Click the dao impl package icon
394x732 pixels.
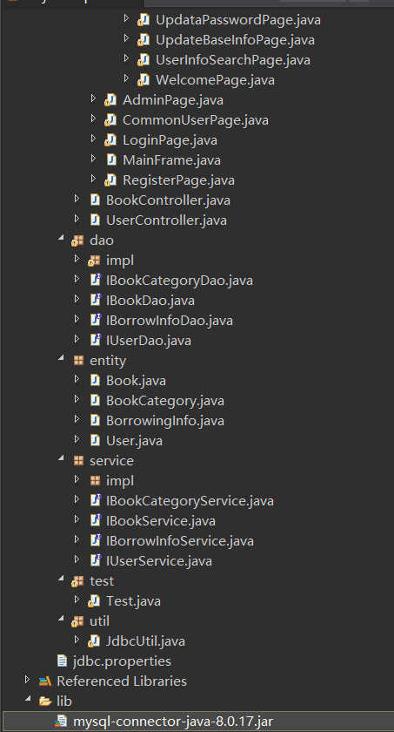pyautogui.click(x=94, y=261)
